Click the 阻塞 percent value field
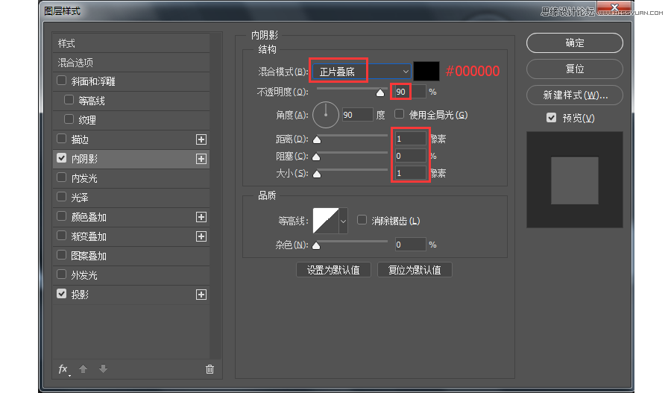 pyautogui.click(x=410, y=156)
